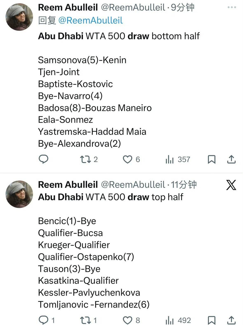Retweet the bottom half draw tweet

pos(85,159)
